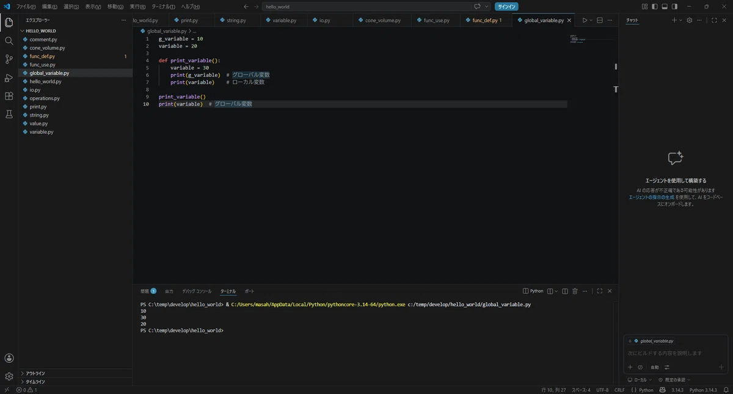Open chat mode dropdown labeled 自動
The width and height of the screenshot is (733, 394).
(x=655, y=367)
